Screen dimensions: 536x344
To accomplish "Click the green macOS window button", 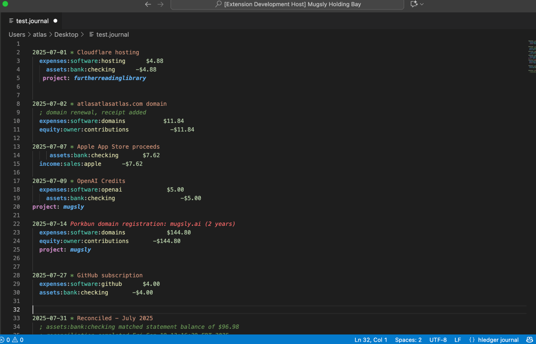I will click(x=5, y=4).
